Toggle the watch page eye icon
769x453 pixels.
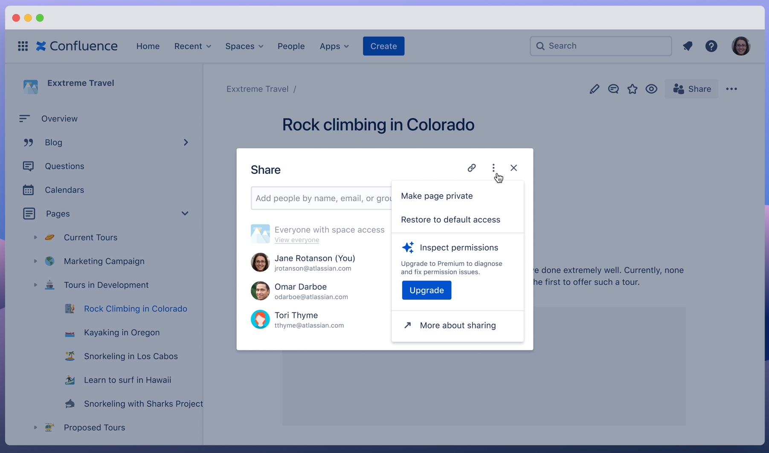[x=651, y=89]
